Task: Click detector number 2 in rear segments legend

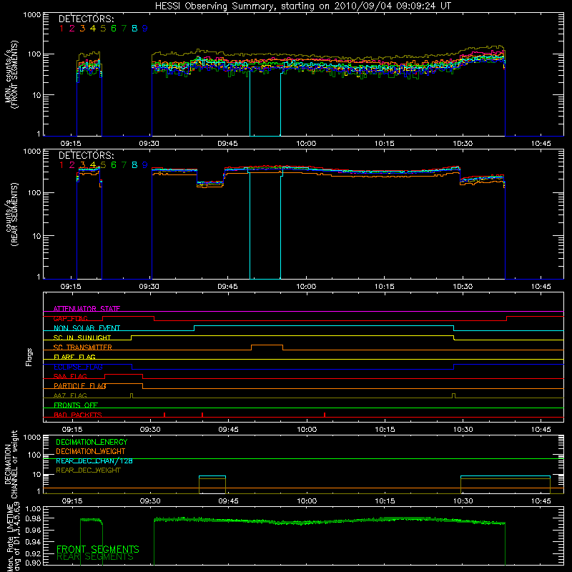Action: pyautogui.click(x=72, y=165)
